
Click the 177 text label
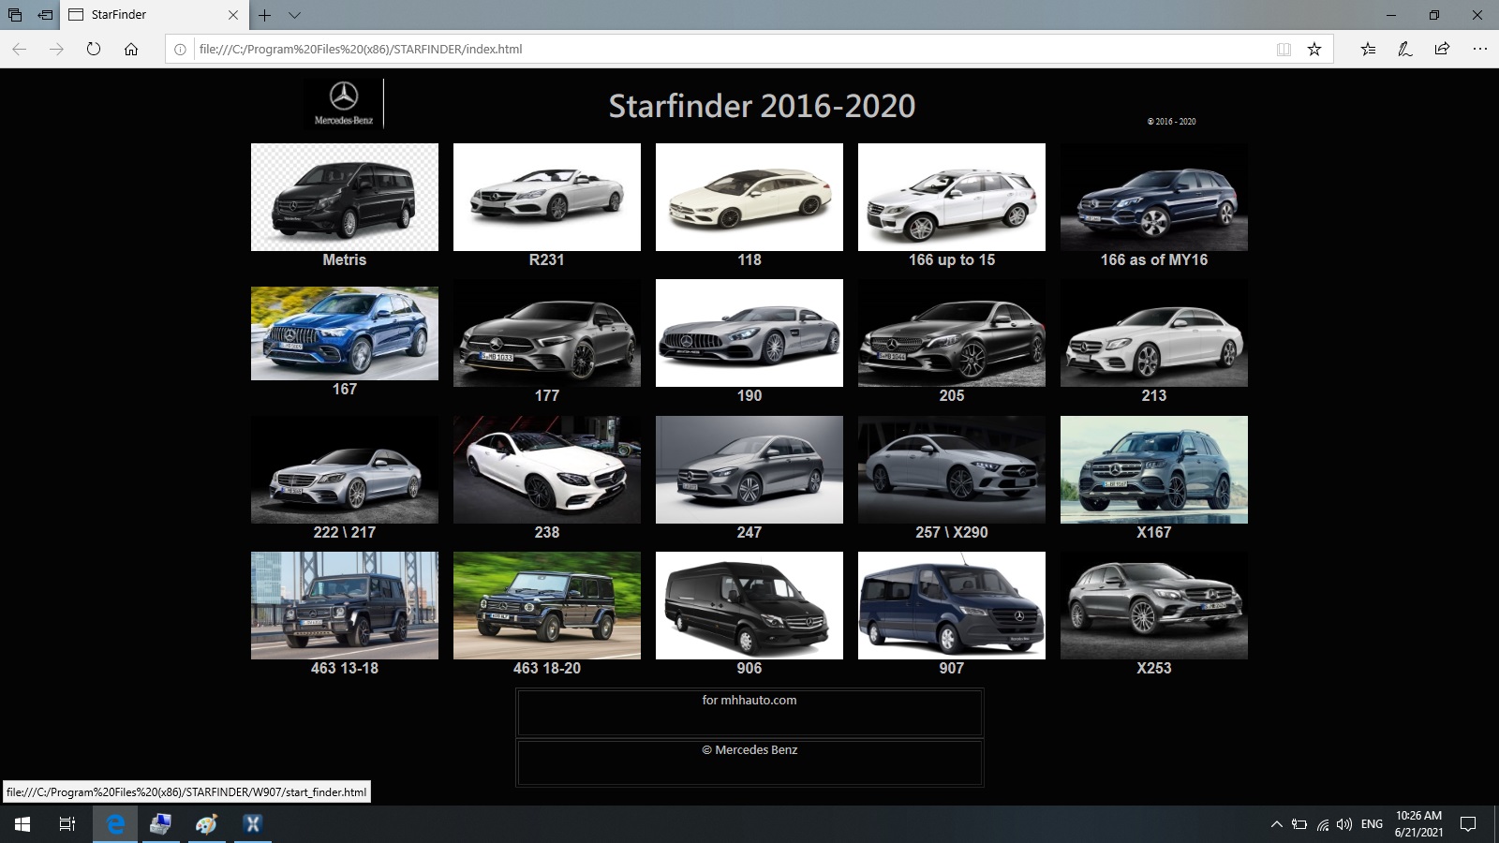click(547, 396)
